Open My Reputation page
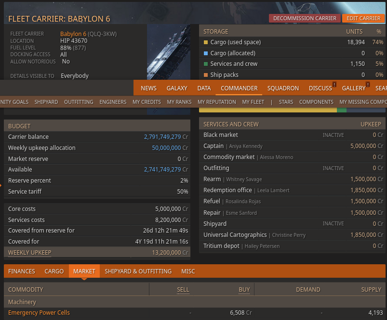The height and width of the screenshot is (320, 387). click(x=217, y=102)
